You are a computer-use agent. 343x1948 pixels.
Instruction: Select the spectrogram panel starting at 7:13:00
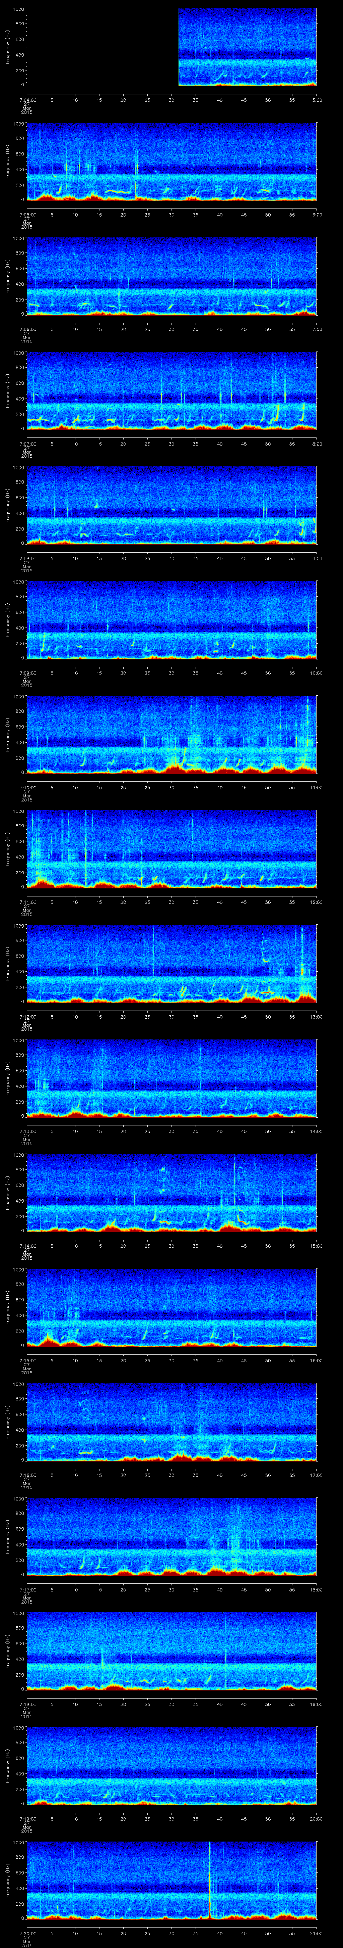(172, 1078)
